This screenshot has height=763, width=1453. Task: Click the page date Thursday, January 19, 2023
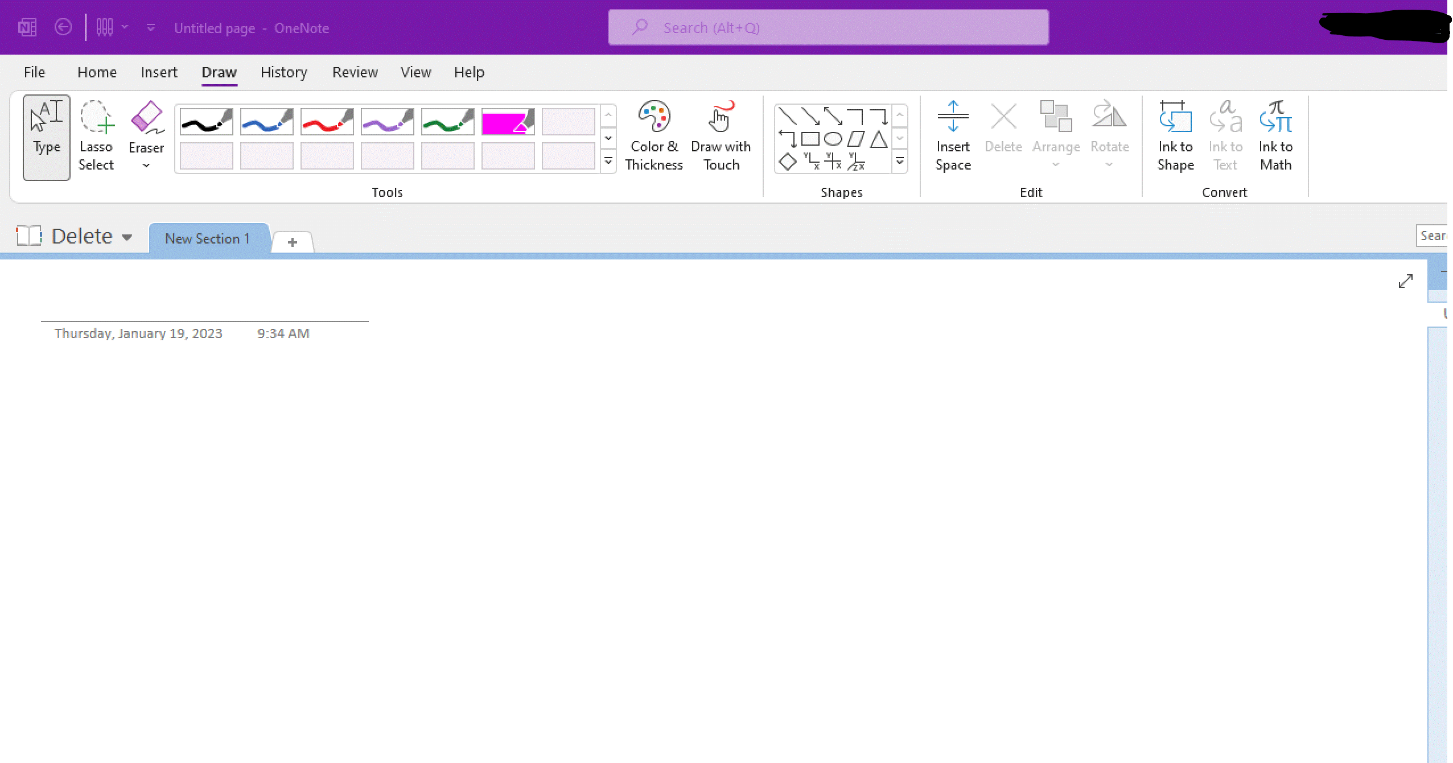click(138, 333)
